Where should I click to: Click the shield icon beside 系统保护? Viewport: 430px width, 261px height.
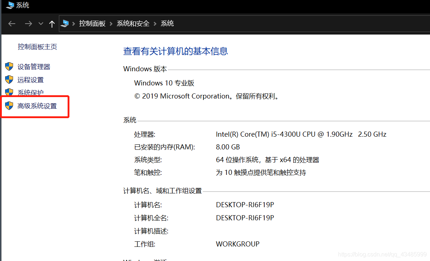(x=9, y=92)
